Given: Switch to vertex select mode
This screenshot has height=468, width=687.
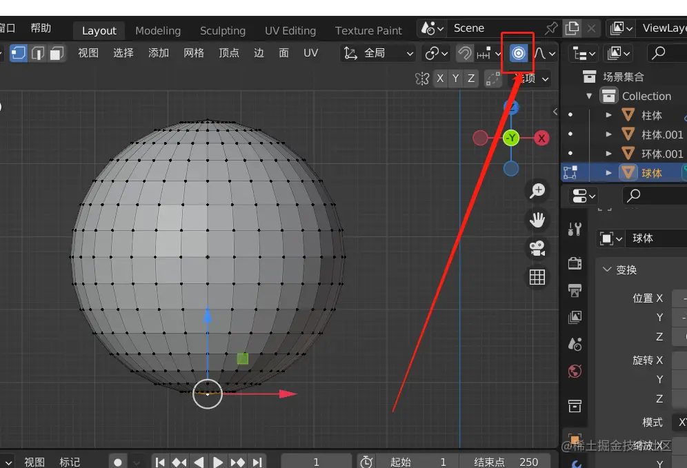Looking at the screenshot, I should pyautogui.click(x=19, y=53).
